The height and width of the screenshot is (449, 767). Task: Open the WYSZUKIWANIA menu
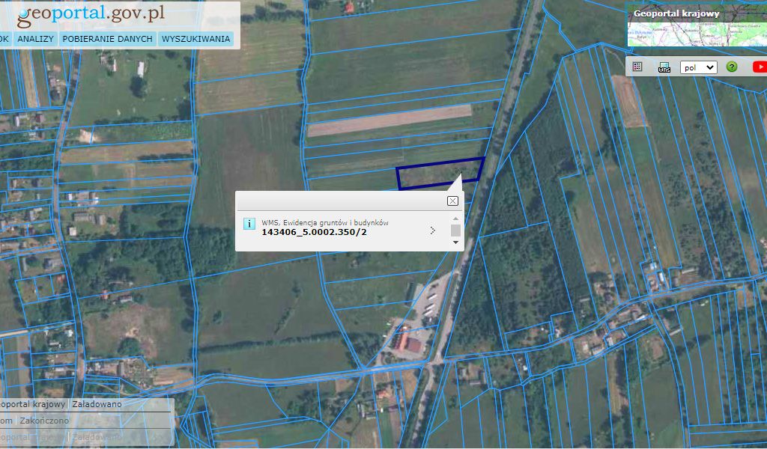(195, 39)
